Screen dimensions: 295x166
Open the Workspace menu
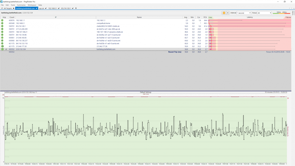pyautogui.click(x=32, y=5)
